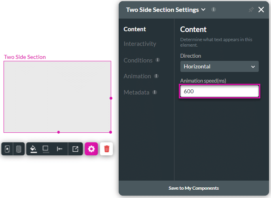
Task: Open settings with the pink gear icon
Action: point(91,149)
